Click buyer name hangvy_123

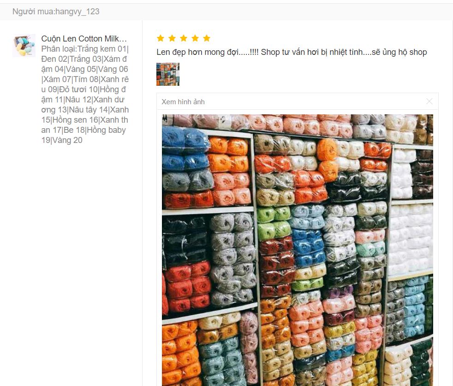click(77, 12)
